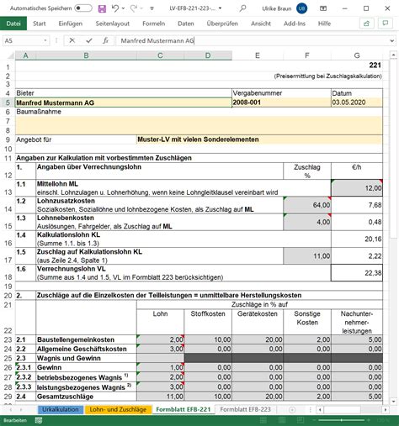Click the previous sheet navigation arrow
Image resolution: width=399 pixels, height=426 pixels.
[10, 410]
